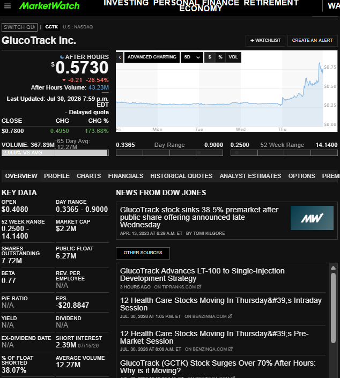Toggle the VOL volume display on chart
Viewport: 340px width, 378px height.
[233, 57]
